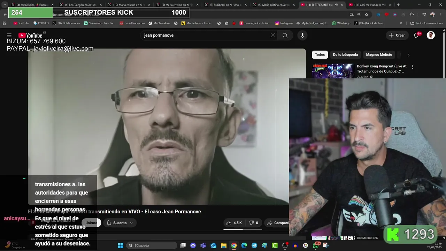Select the Magnus Mefisto chip
Image resolution: width=446 pixels, height=251 pixels.
[379, 55]
